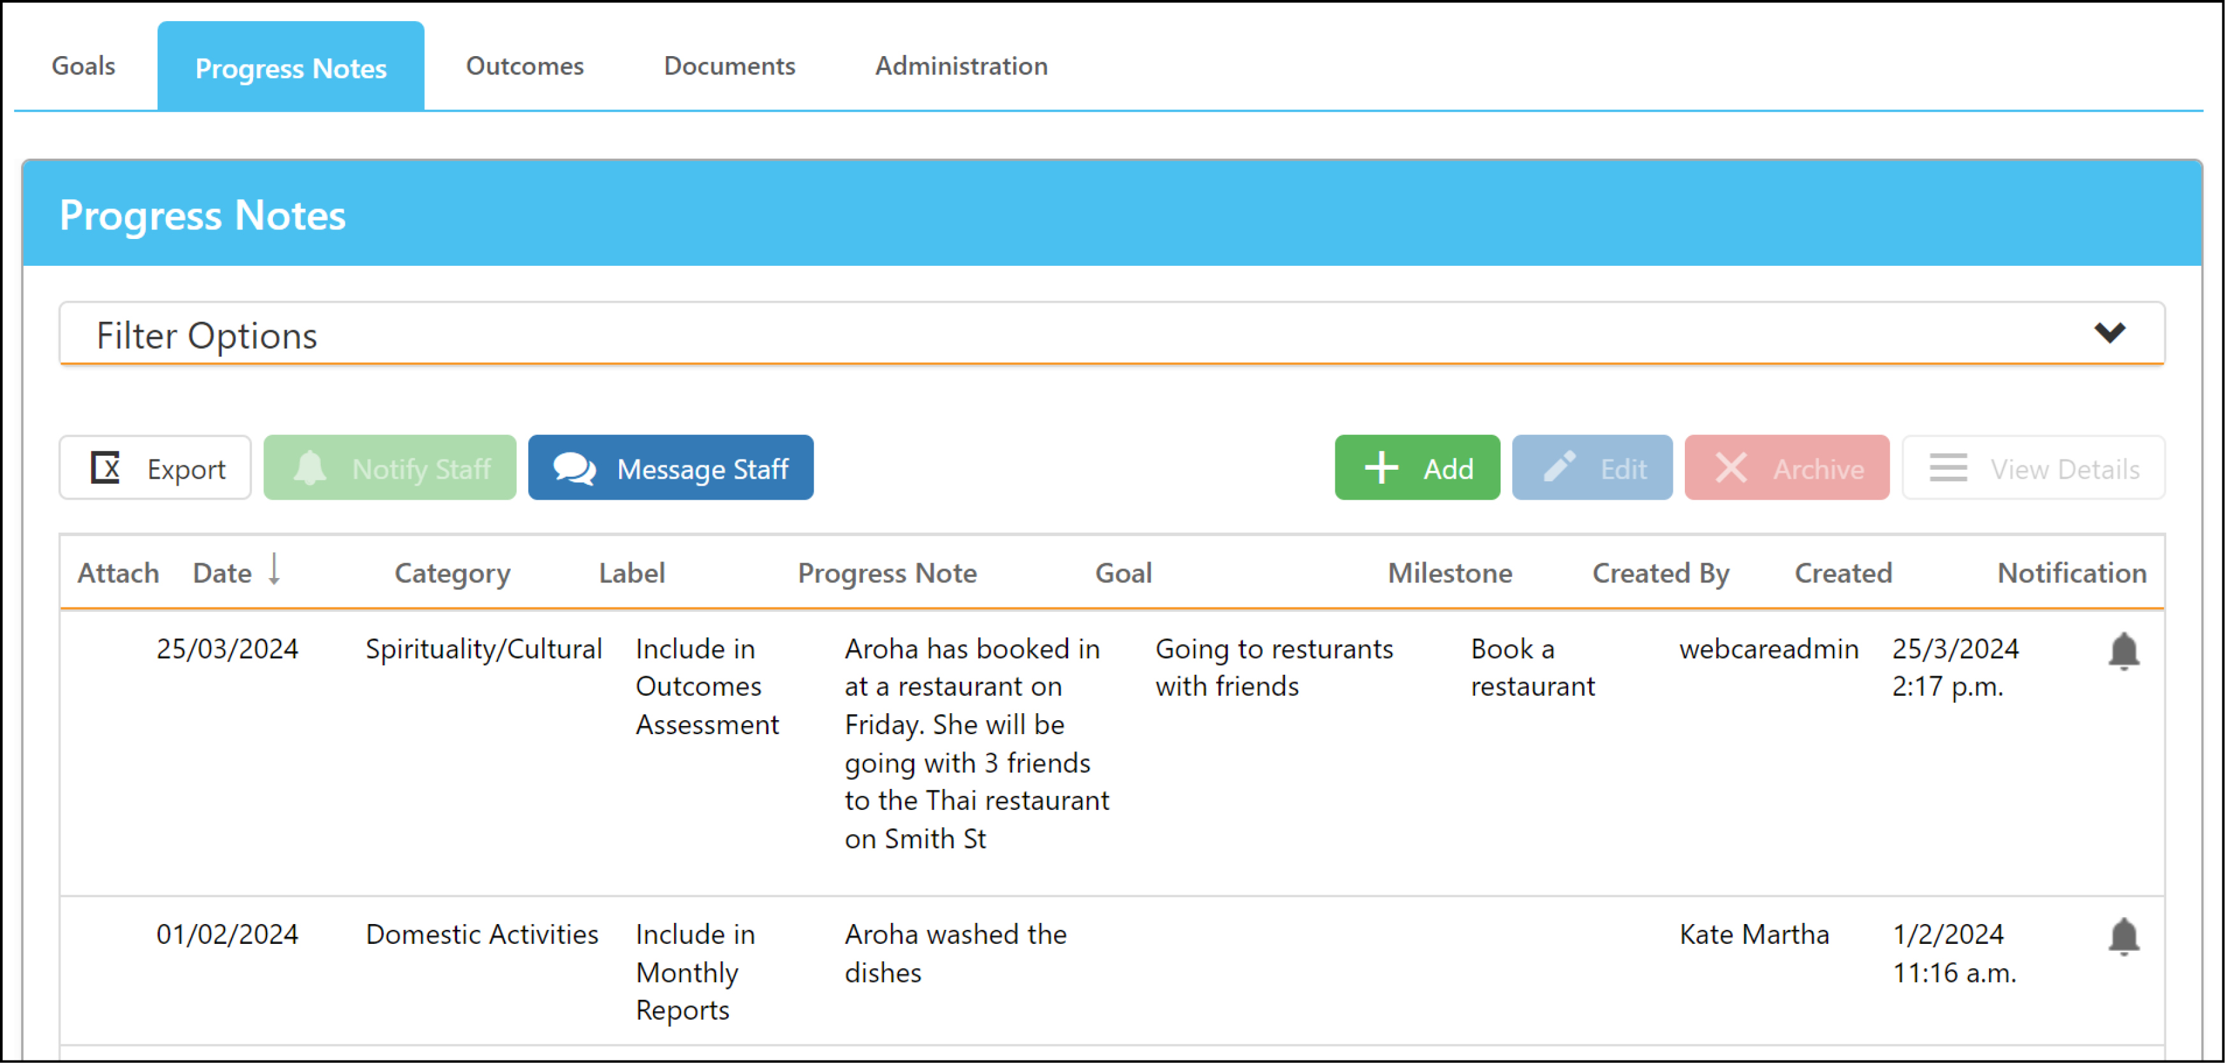Sort by the Created By column header
This screenshot has height=1063, width=2225.
point(1660,573)
